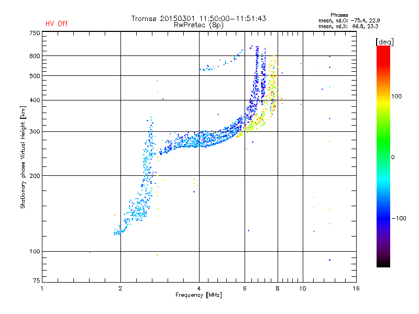Click x-axis tick label '4'
This screenshot has width=419, height=314.
coord(199,288)
